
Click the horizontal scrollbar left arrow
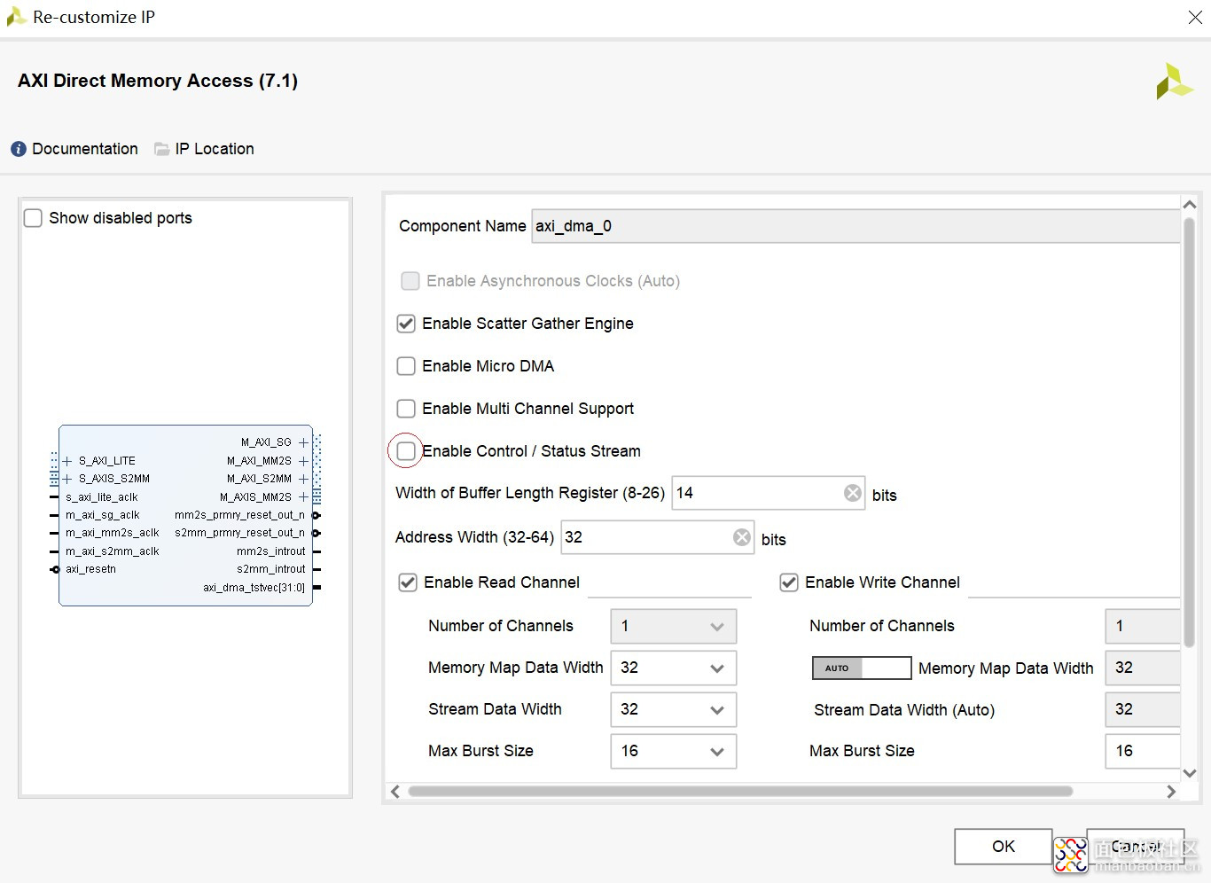[395, 792]
